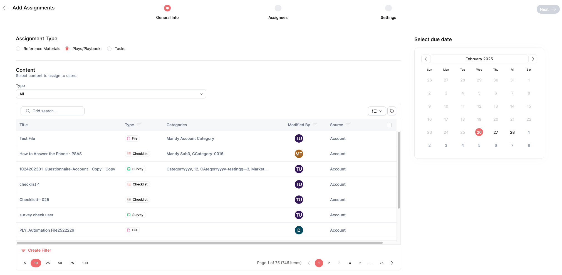Set page size to 75 items

pos(72,263)
